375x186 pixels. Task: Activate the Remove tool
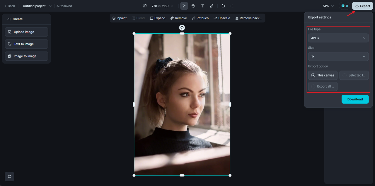click(x=178, y=18)
